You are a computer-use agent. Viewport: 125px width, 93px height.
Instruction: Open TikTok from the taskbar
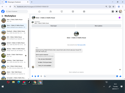point(29,82)
